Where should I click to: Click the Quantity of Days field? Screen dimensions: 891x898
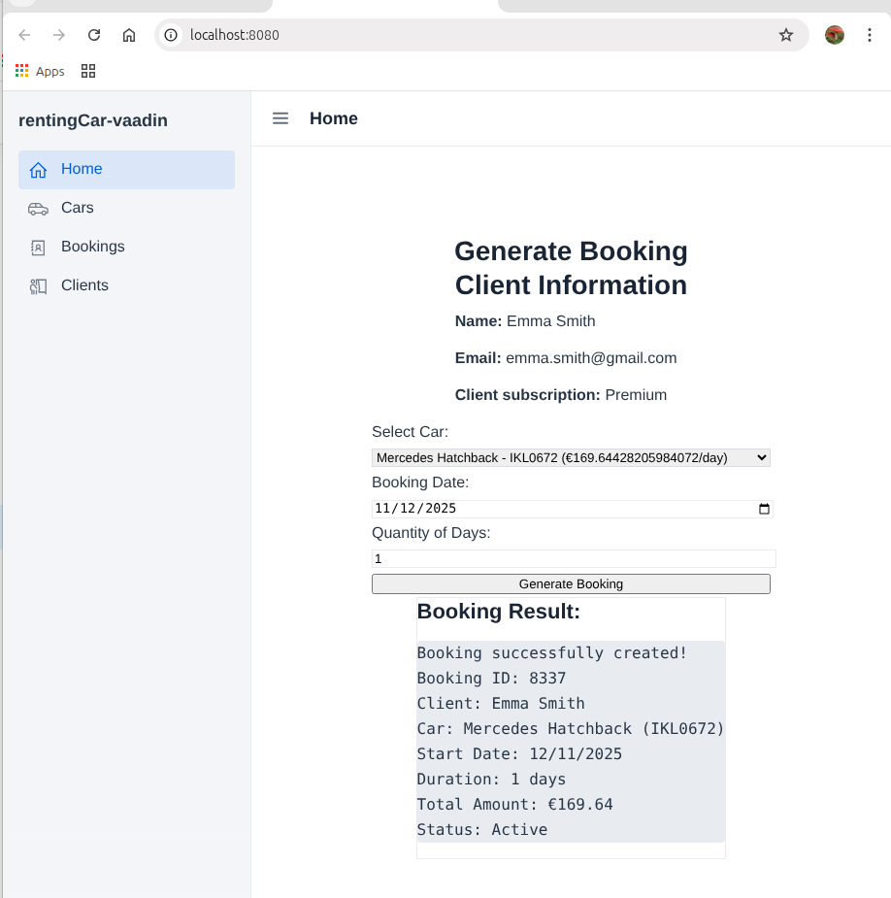click(x=573, y=559)
